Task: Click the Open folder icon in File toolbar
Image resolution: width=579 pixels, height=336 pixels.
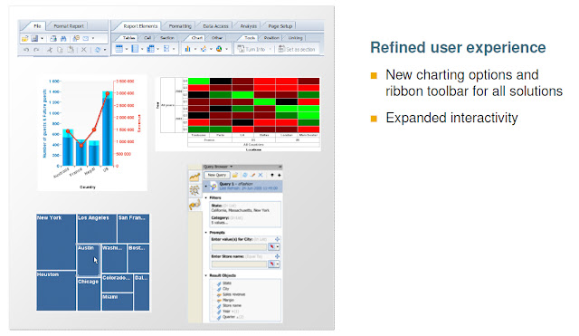Action: click(x=24, y=38)
